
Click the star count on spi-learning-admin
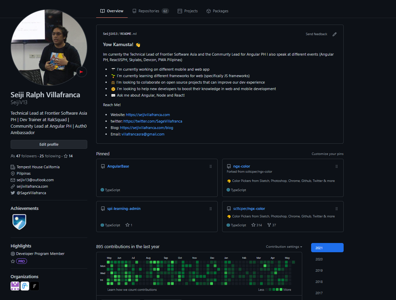click(x=129, y=225)
